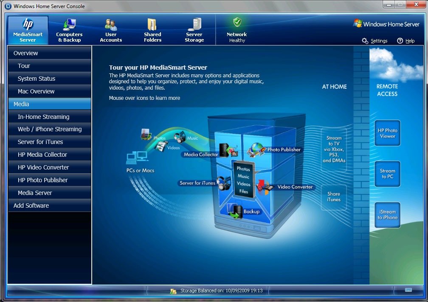Open the Server Storage tab
Image resolution: width=428 pixels, height=302 pixels.
[x=194, y=30]
